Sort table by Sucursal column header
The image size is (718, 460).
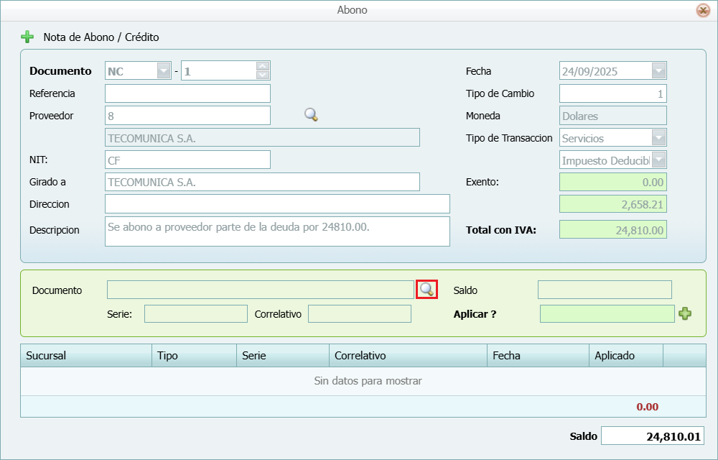pyautogui.click(x=86, y=356)
